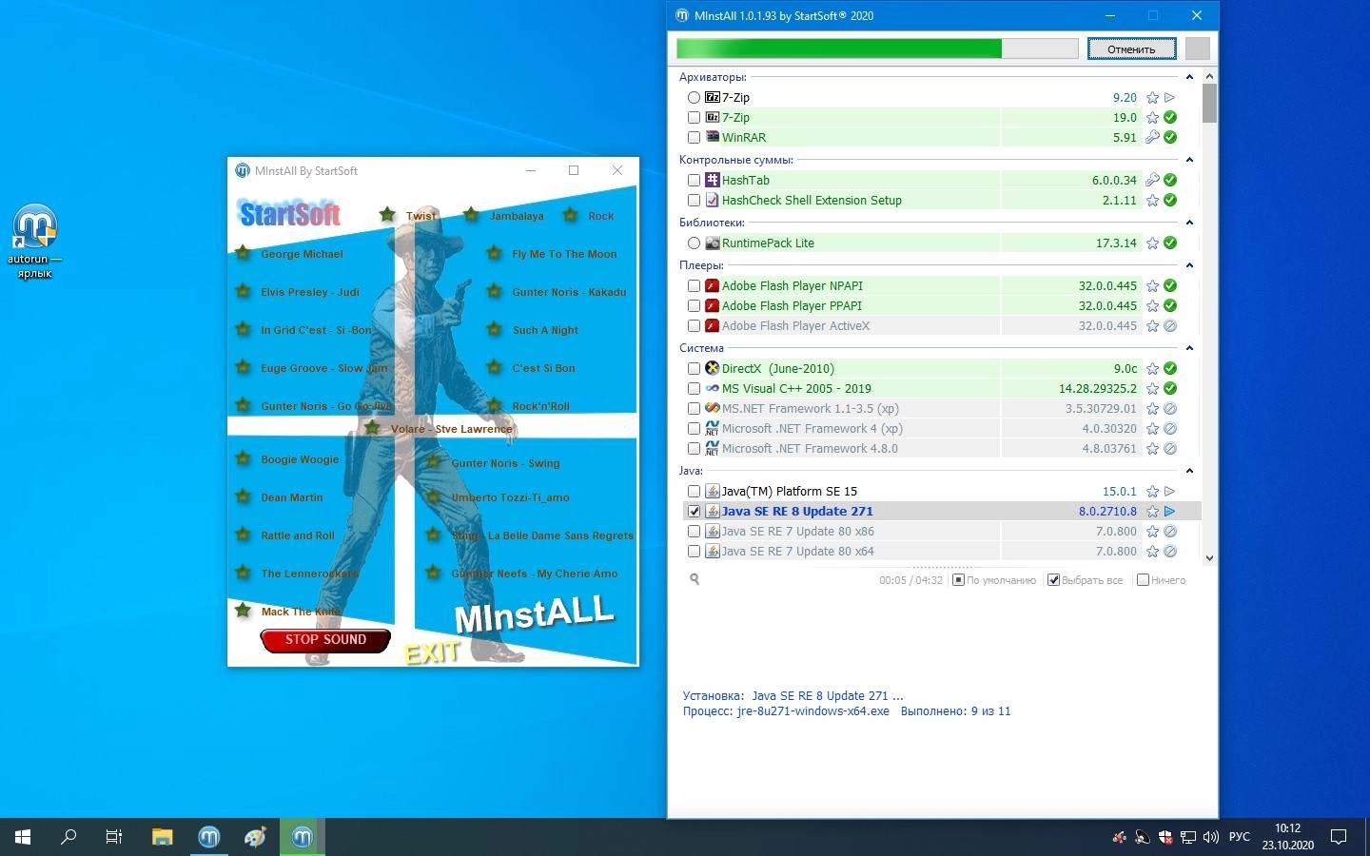This screenshot has width=1370, height=856.
Task: Collapse the Java section
Action: tap(1189, 471)
